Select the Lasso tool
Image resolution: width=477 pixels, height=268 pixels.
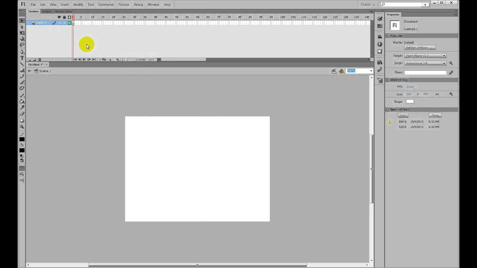pyautogui.click(x=22, y=45)
